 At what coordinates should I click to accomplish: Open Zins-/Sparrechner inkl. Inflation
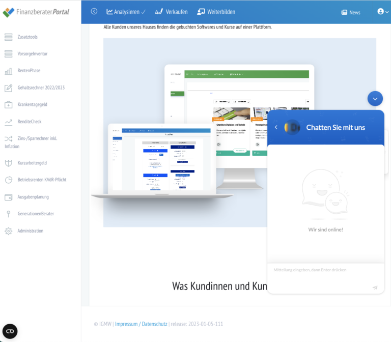point(31,142)
